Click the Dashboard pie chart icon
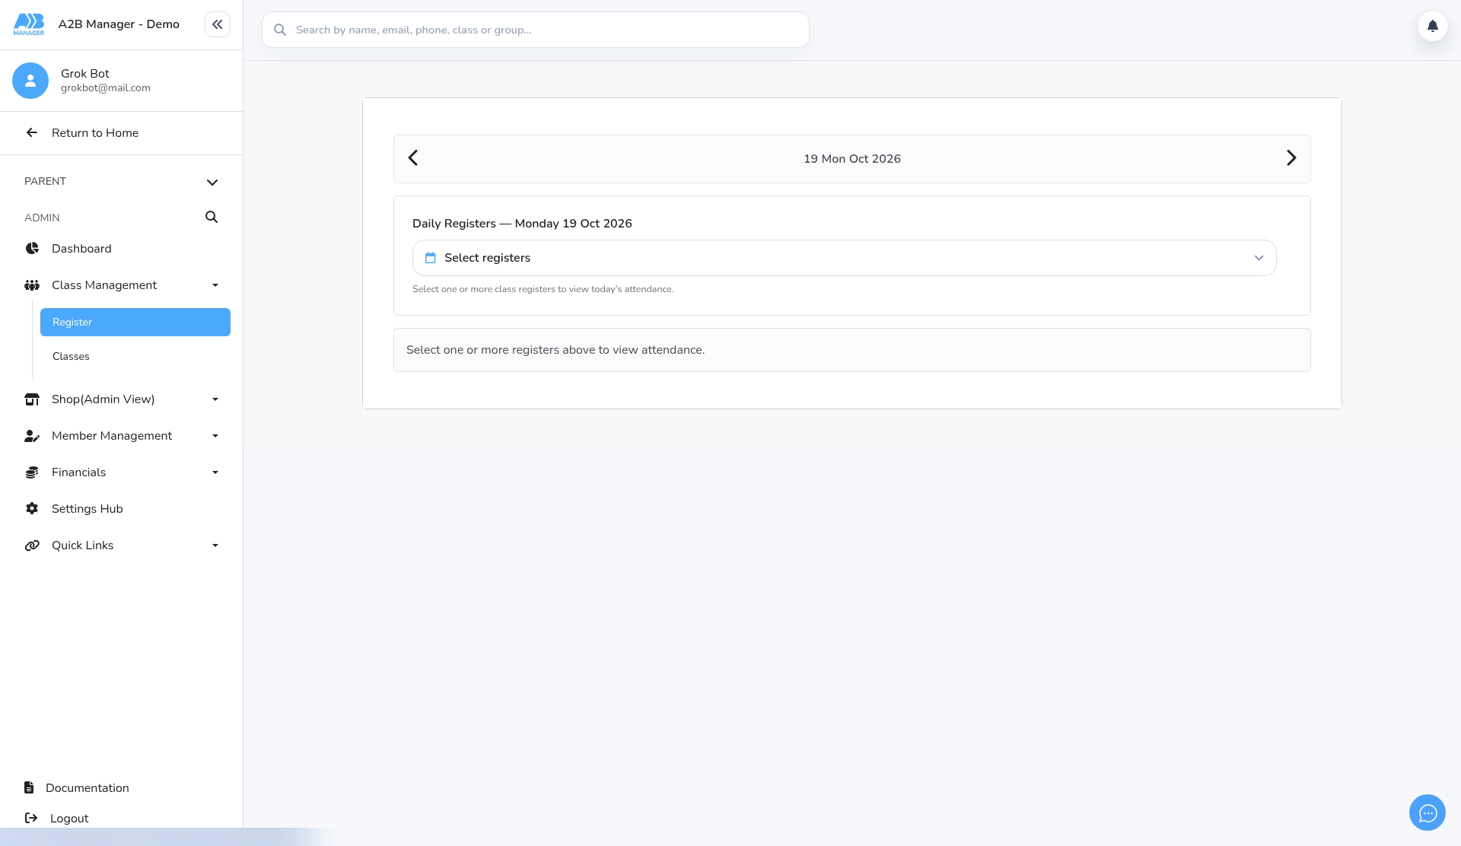 [32, 249]
